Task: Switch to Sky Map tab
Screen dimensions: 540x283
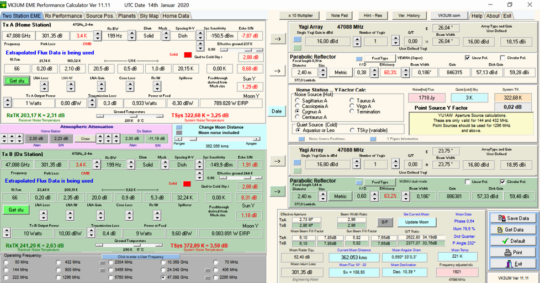Action: point(149,16)
